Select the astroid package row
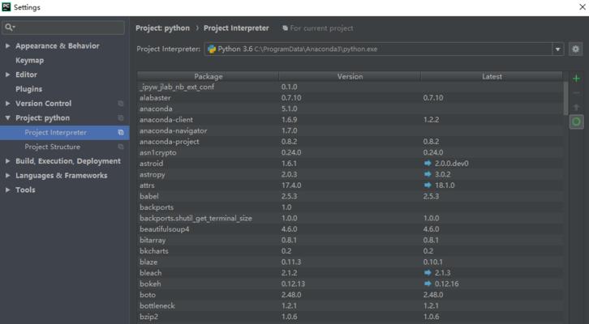 coord(350,164)
